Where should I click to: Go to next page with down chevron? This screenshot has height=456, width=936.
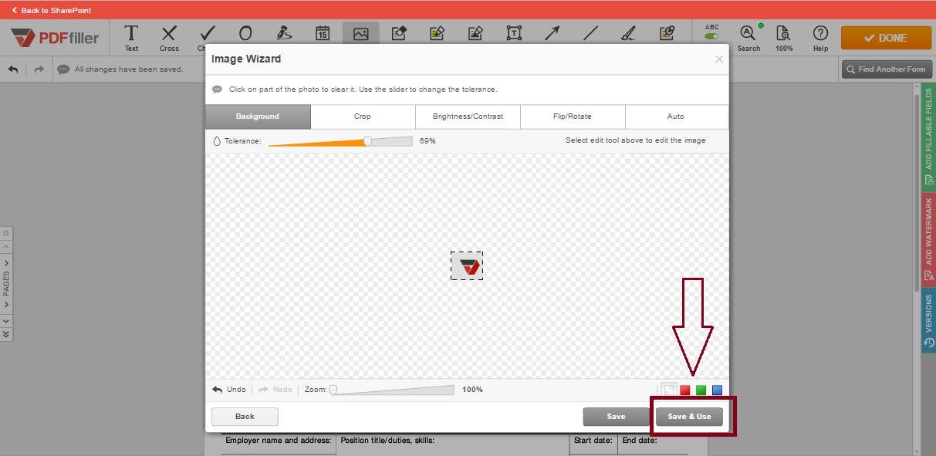tap(6, 320)
